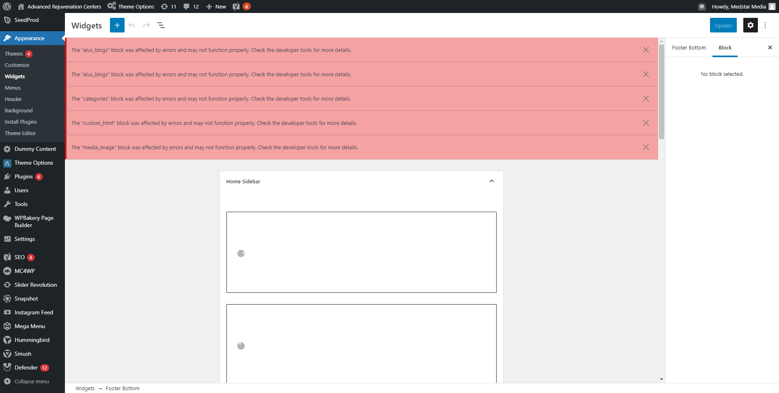Click Collapse menu in the sidebar

pyautogui.click(x=32, y=381)
